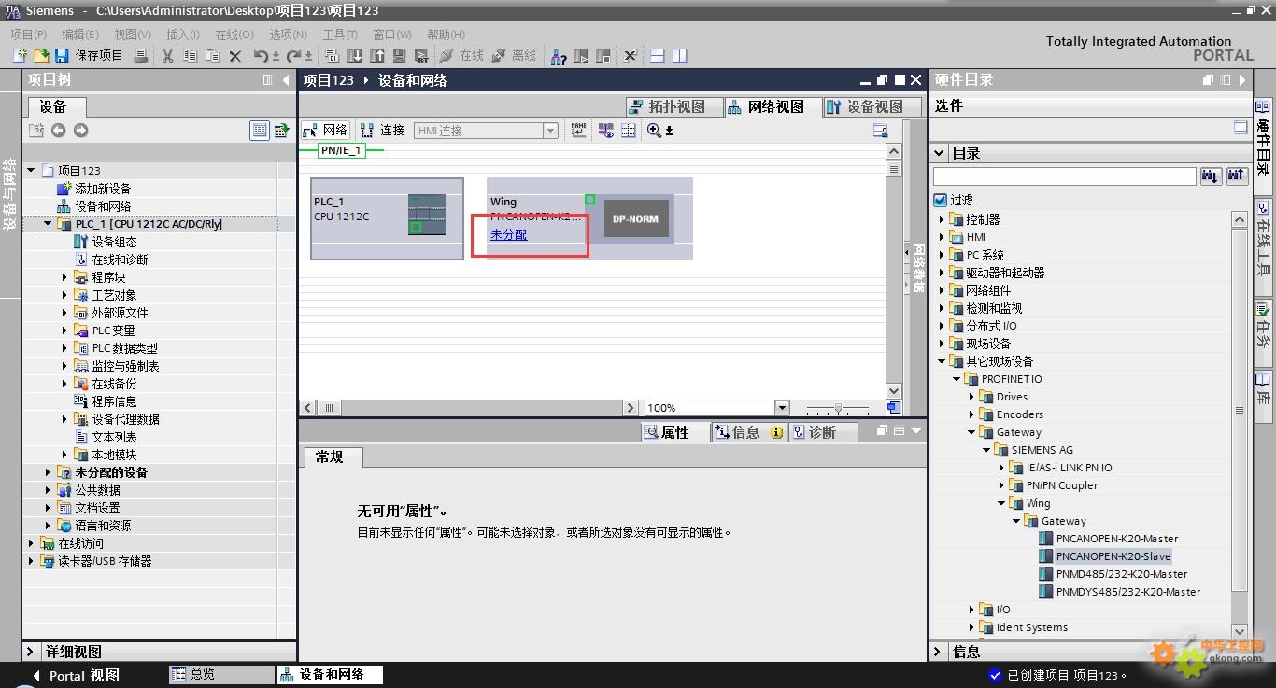Click the zoom slider in network view

tap(838, 408)
